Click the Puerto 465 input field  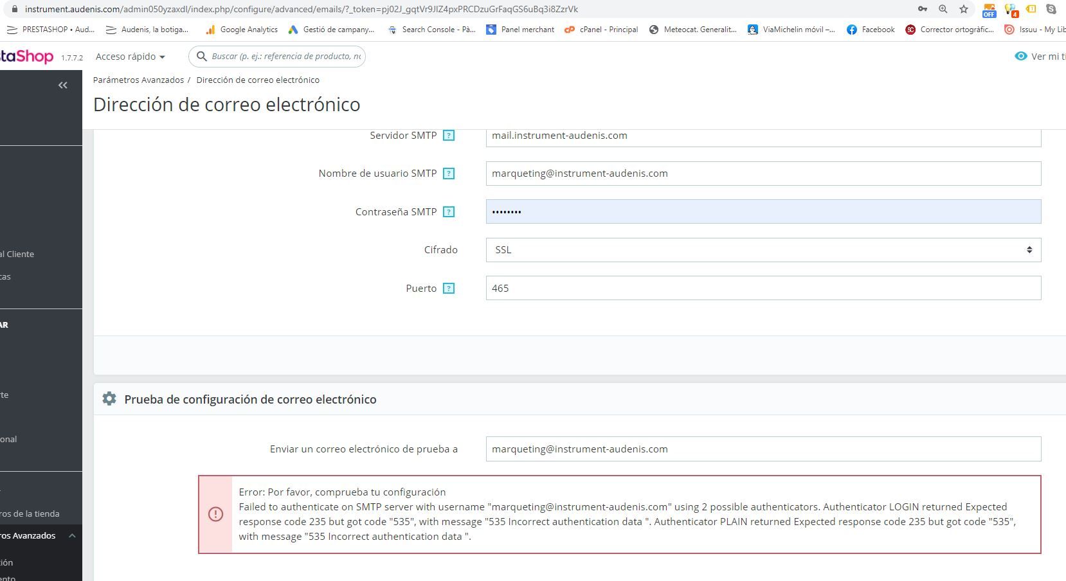pyautogui.click(x=763, y=289)
